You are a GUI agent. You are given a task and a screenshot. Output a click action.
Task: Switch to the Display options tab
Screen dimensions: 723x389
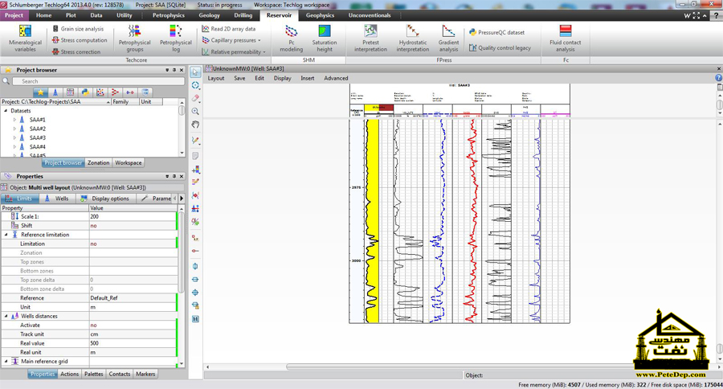coord(105,199)
